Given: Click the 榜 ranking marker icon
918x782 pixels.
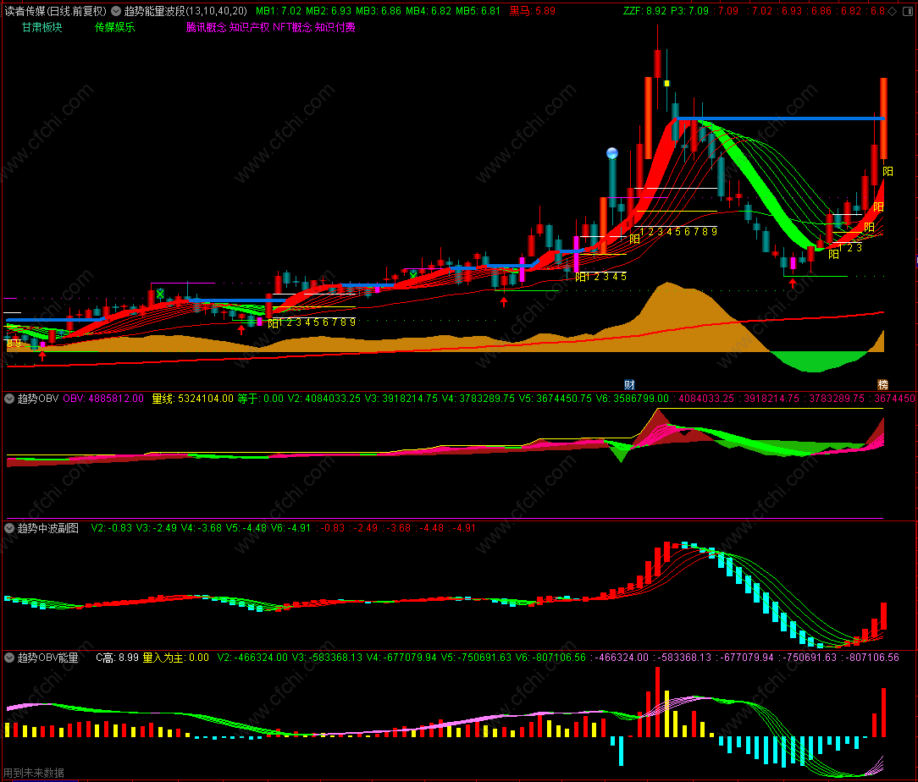Looking at the screenshot, I should (x=883, y=384).
